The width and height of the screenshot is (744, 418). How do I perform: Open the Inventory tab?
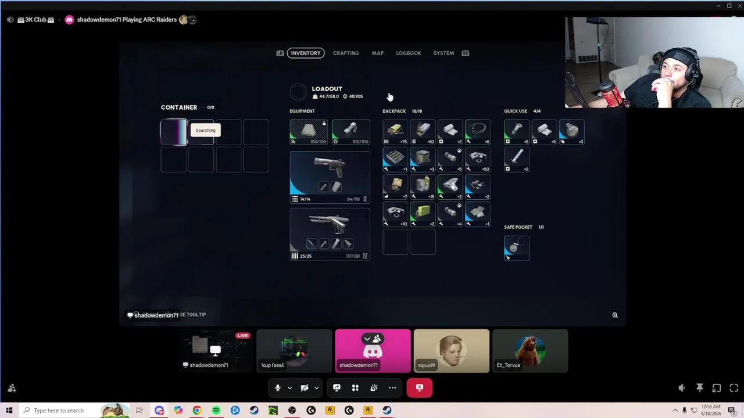[306, 53]
